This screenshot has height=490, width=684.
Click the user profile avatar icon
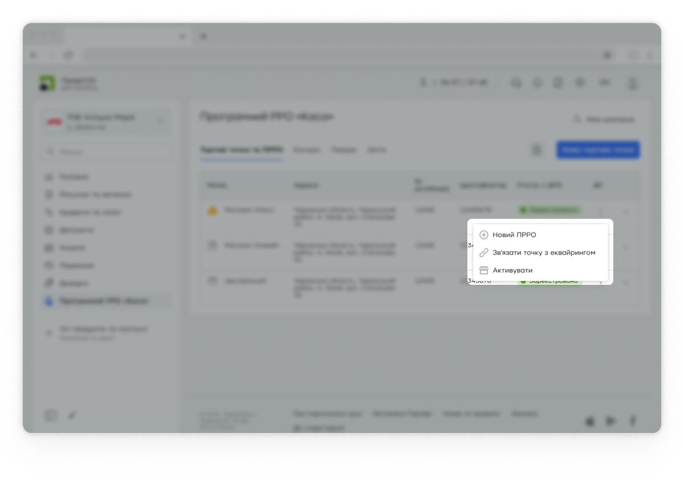click(632, 83)
